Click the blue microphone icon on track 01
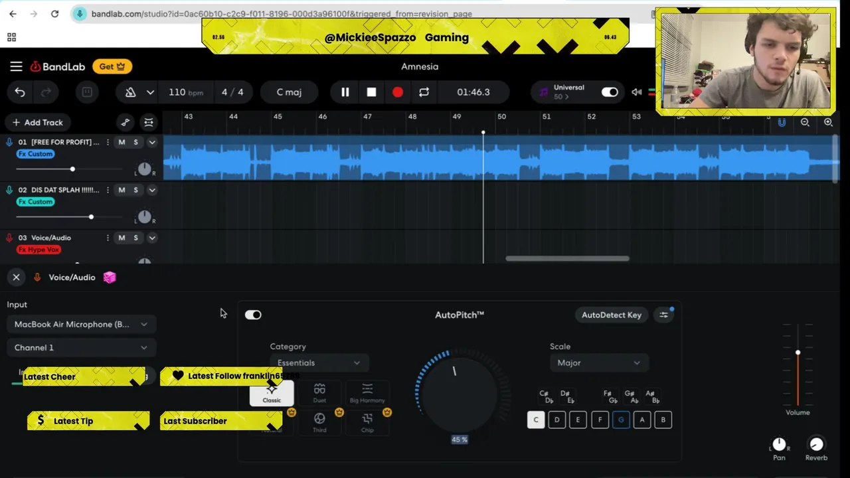 [9, 142]
